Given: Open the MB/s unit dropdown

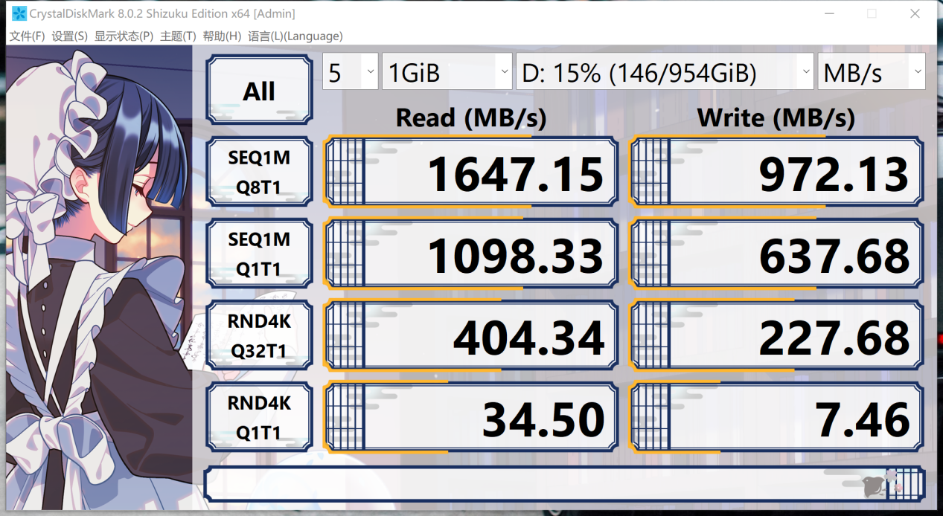Looking at the screenshot, I should coord(872,72).
